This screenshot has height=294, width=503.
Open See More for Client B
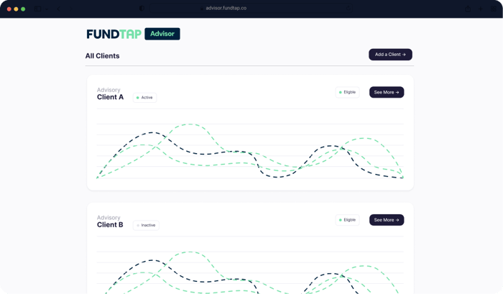387,220
